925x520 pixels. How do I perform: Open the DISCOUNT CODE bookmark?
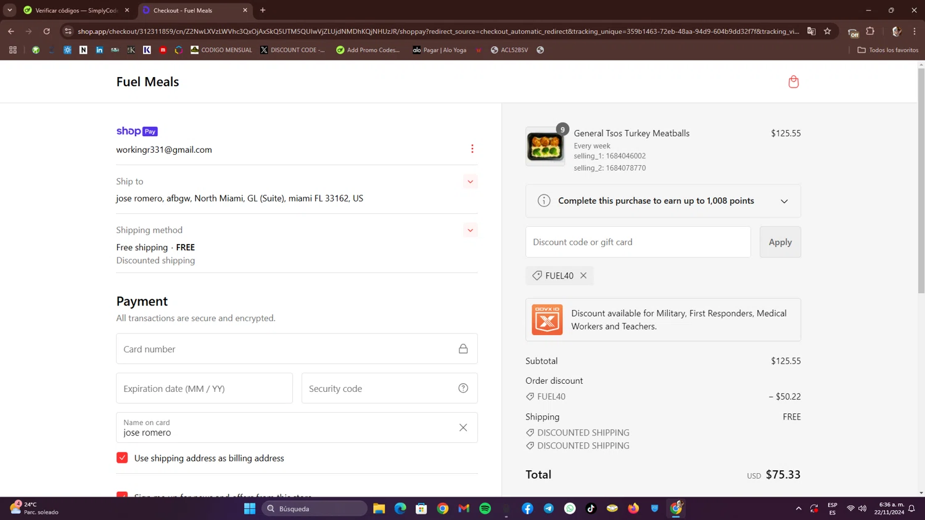point(293,50)
